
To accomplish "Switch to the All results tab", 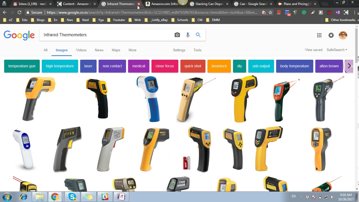I will click(45, 50).
